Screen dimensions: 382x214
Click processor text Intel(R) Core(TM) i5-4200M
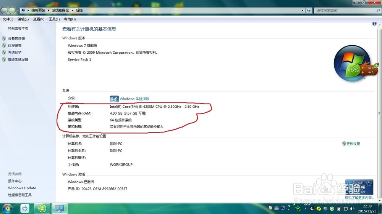pos(154,107)
